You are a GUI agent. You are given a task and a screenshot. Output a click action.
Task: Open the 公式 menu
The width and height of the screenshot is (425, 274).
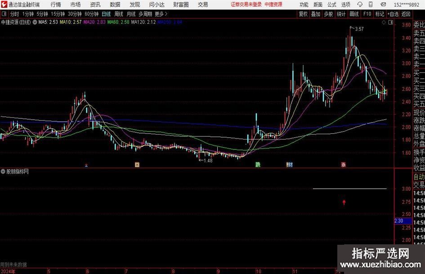tap(332, 4)
